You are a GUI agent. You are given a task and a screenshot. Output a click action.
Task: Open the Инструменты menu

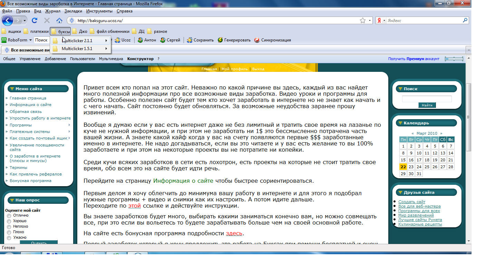pyautogui.click(x=100, y=11)
